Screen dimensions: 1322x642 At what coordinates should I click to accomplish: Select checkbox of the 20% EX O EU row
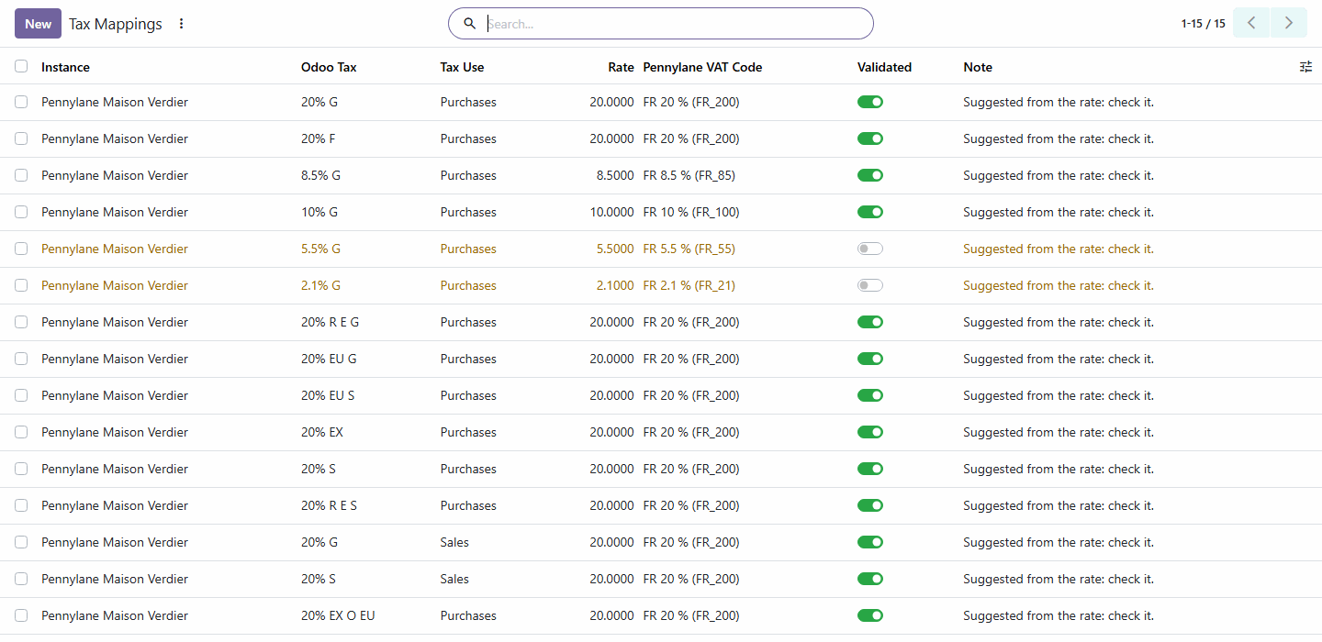coord(21,615)
